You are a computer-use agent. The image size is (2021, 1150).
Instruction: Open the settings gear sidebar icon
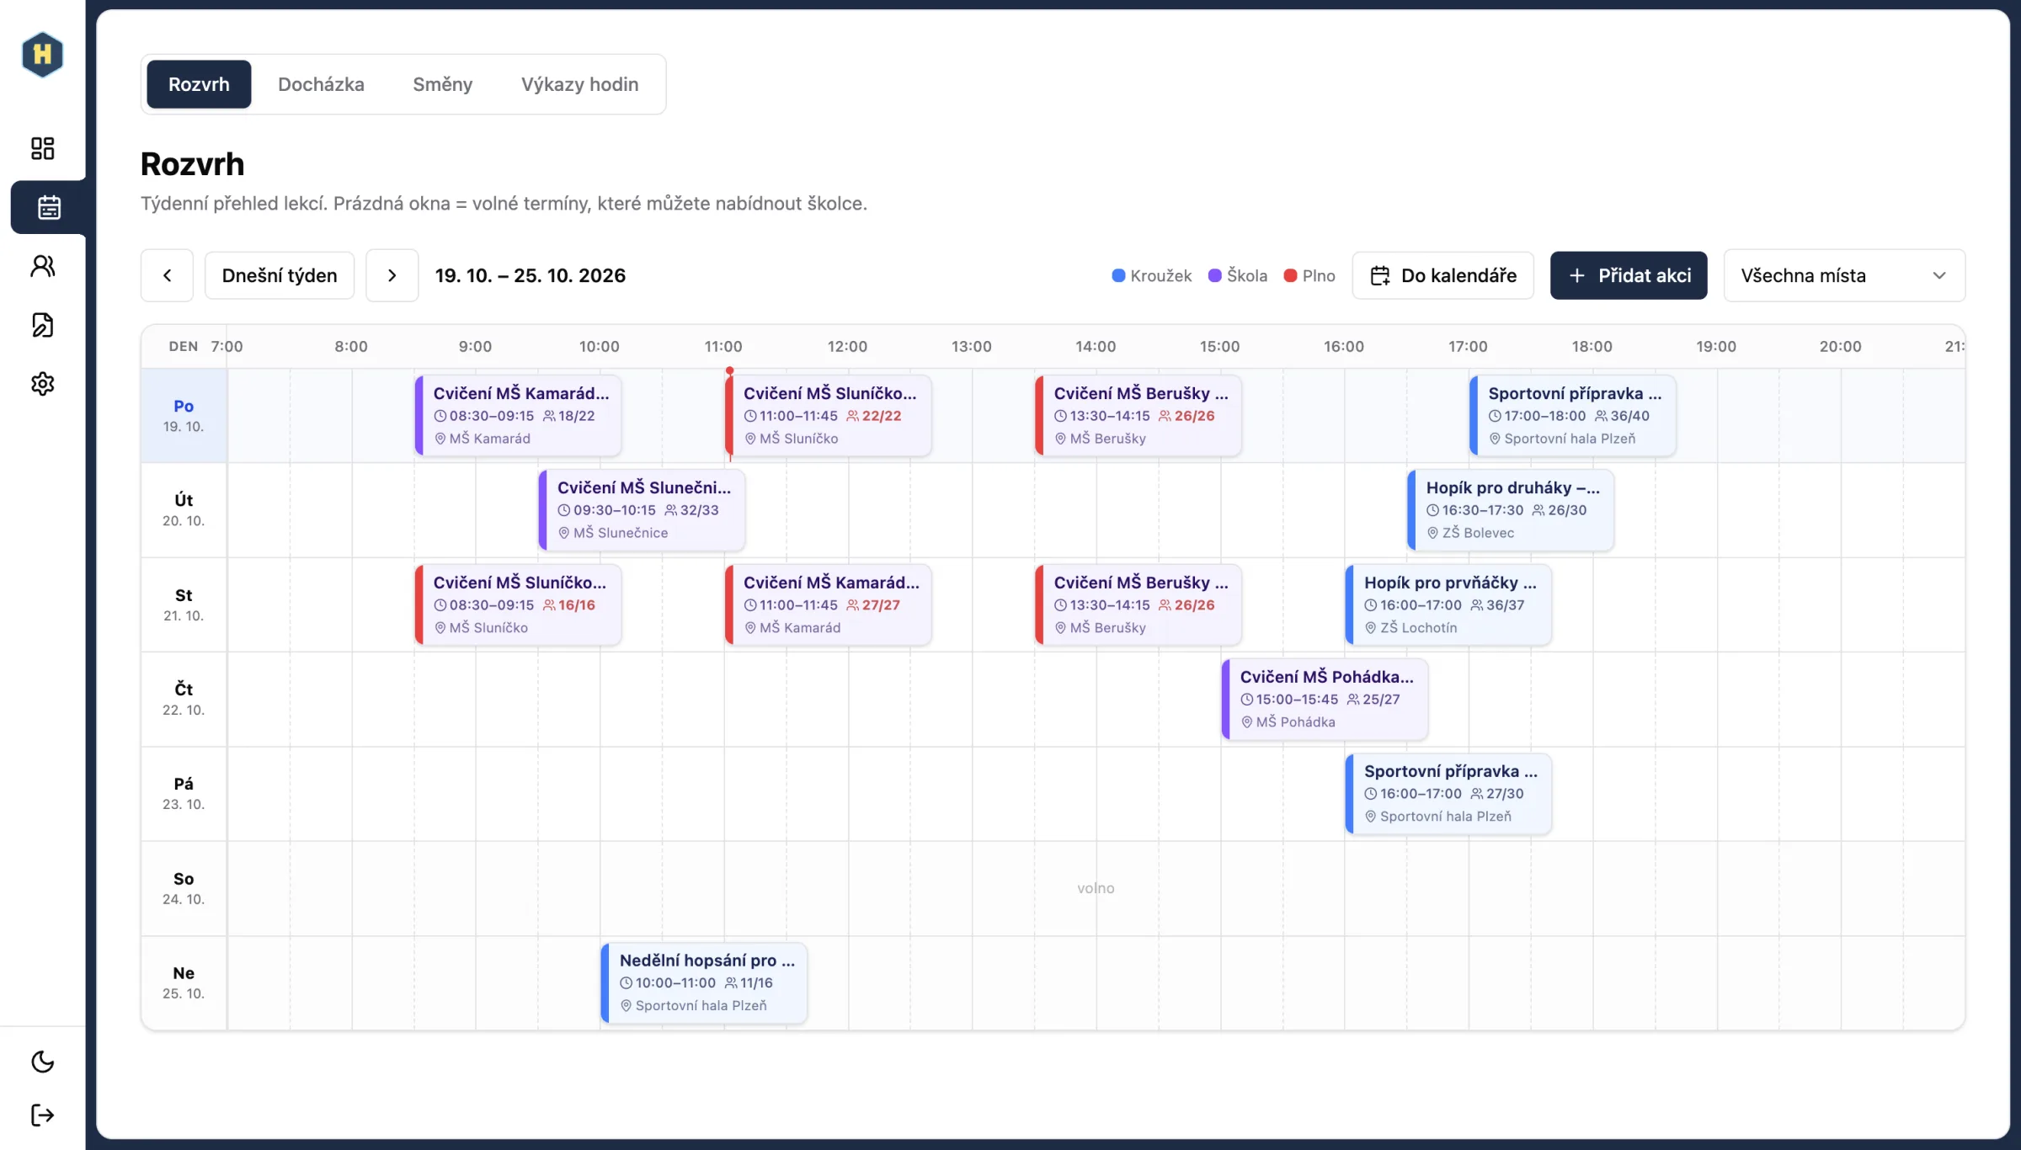click(42, 384)
